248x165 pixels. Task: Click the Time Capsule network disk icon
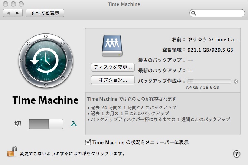112,46
